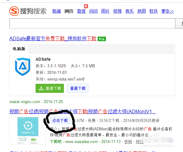Open the 快照 cached snapshot link
Screen dimensions: 183x152
128,142
